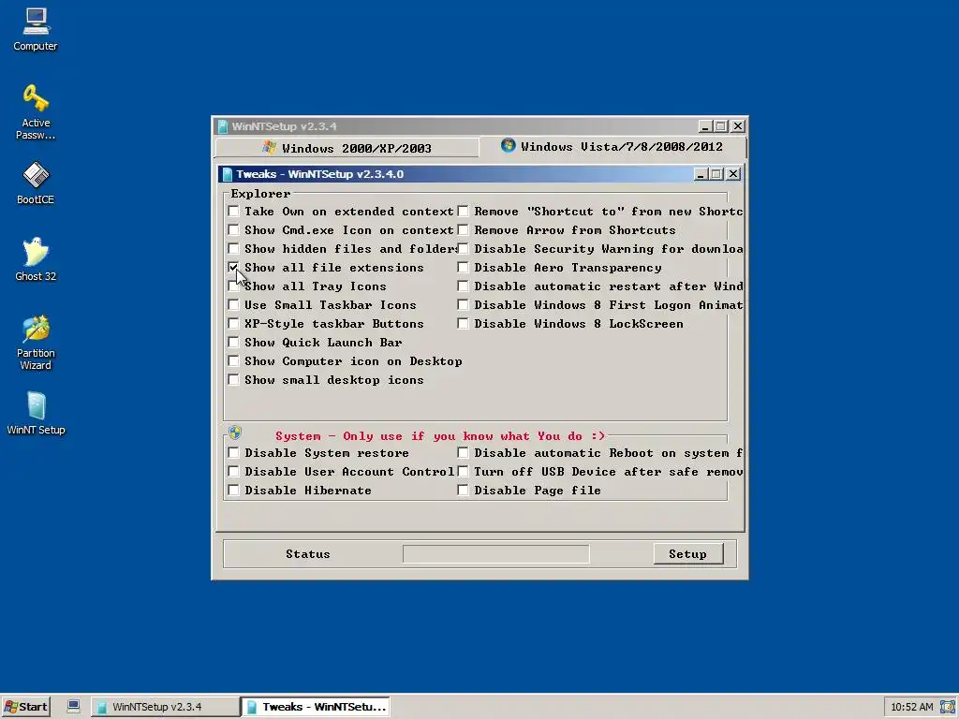Screen dimensions: 959x719
Task: Check Show hidden files and folders
Action: [233, 249]
